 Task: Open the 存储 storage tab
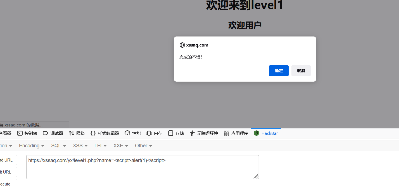point(176,133)
